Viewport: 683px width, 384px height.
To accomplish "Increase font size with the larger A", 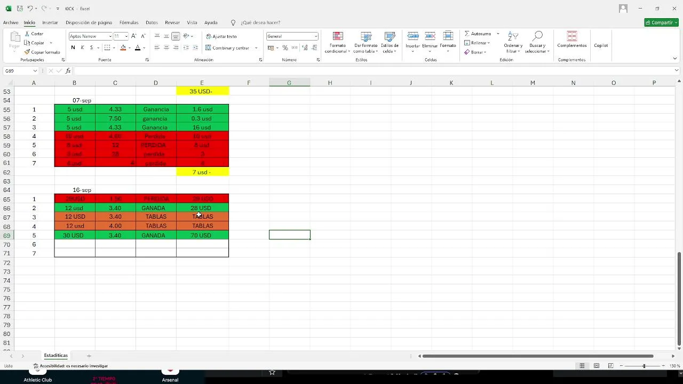I will coord(134,36).
